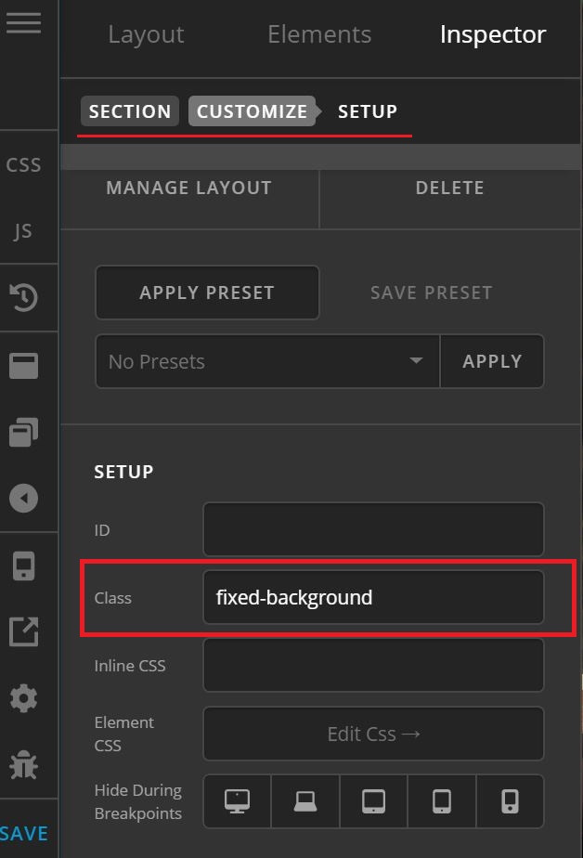Image resolution: width=583 pixels, height=858 pixels.
Task: Open the hamburger menu
Action: [23, 23]
